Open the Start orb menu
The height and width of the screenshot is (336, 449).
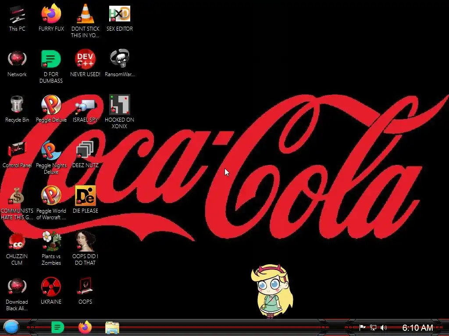(x=11, y=327)
